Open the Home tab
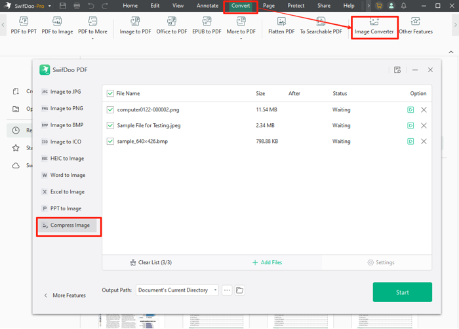Screen dimensions: 459x329 (x=130, y=5)
